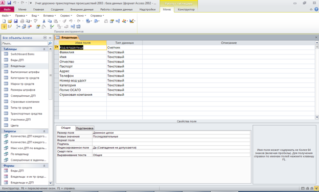
Task: Click the colorful New Object icon
Action: [124, 21]
